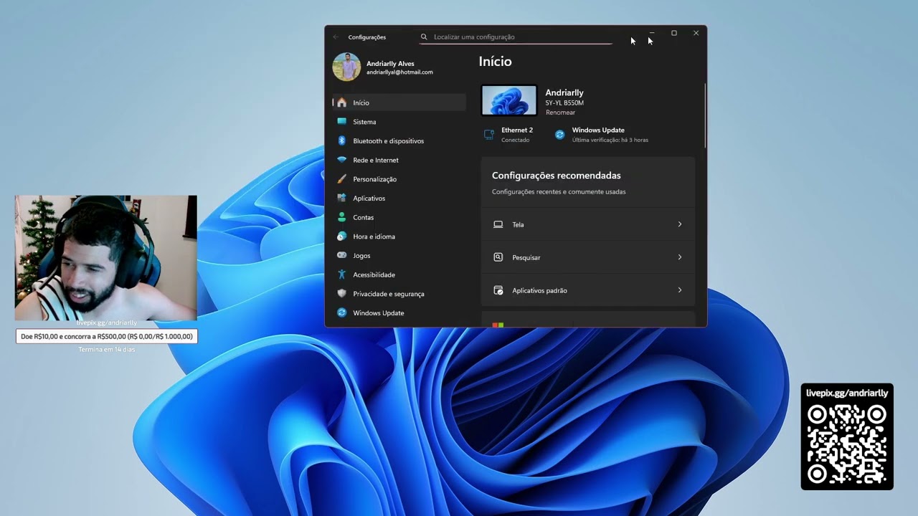Click the Personalização paintbrush icon
The height and width of the screenshot is (516, 918).
[342, 179]
